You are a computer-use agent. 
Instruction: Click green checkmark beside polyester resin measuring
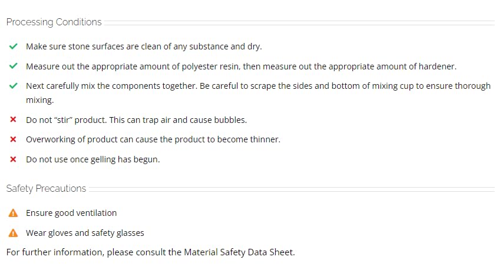pyautogui.click(x=13, y=66)
